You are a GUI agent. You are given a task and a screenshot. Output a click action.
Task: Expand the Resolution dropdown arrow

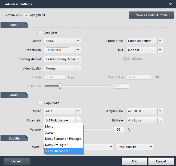[x=78, y=50]
